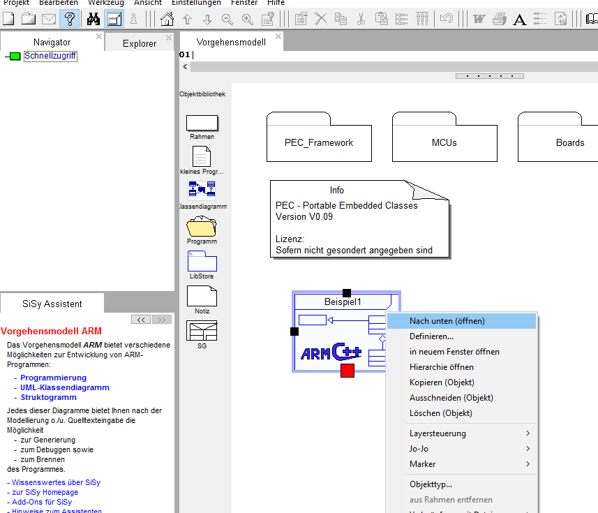Expand the Marker submenu arrow

pyautogui.click(x=527, y=464)
